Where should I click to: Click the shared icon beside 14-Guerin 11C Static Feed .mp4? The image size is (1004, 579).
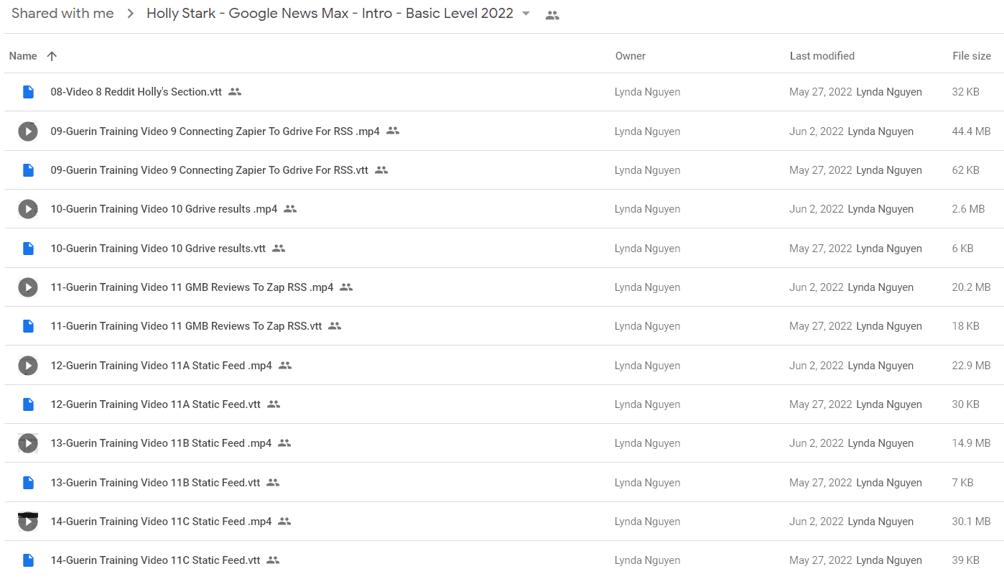pyautogui.click(x=284, y=522)
